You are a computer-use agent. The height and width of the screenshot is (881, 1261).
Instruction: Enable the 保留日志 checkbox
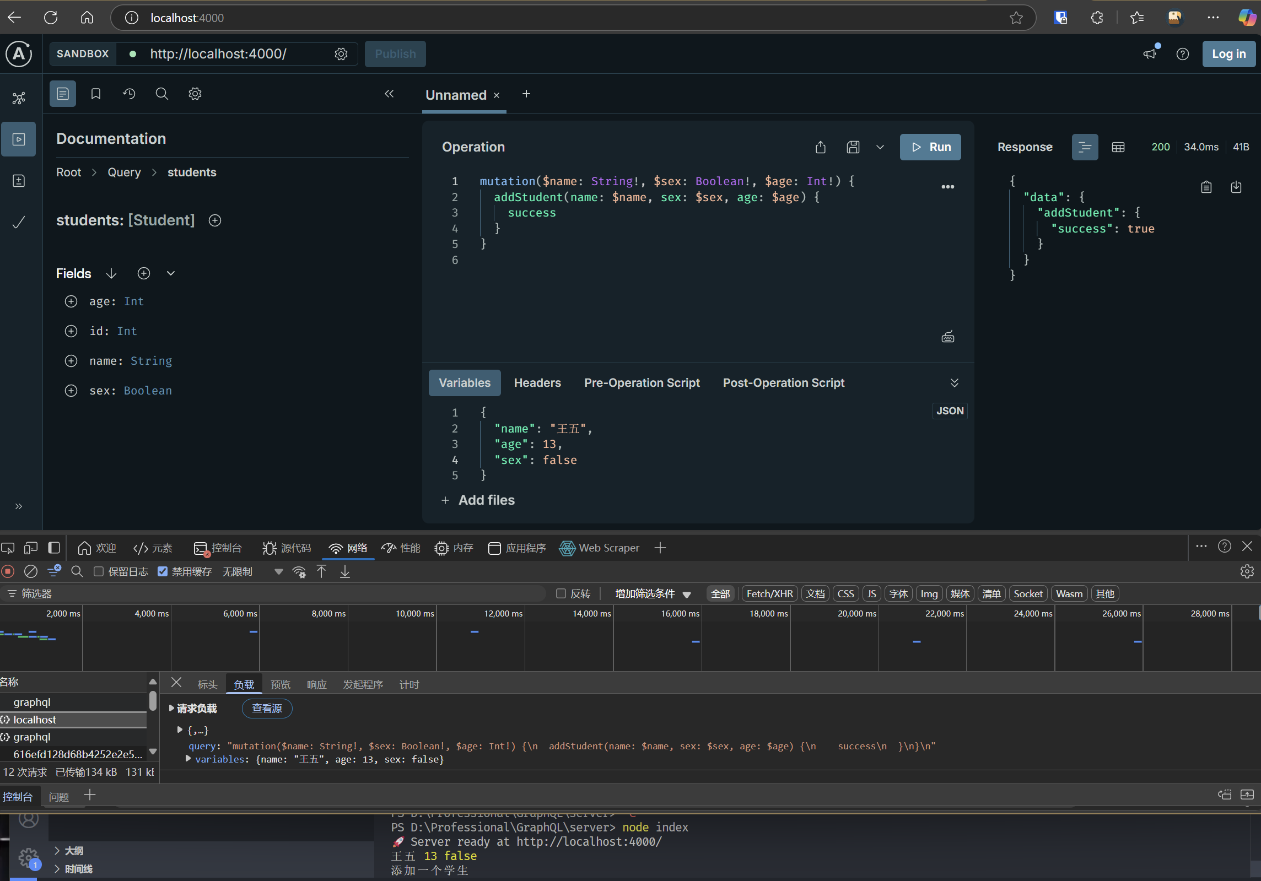(99, 571)
